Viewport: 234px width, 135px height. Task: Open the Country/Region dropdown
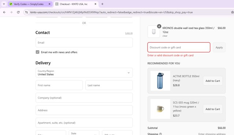tap(84, 73)
